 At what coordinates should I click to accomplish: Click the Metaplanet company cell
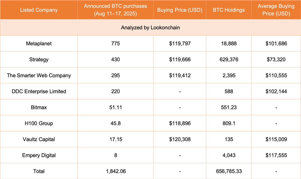39,43
